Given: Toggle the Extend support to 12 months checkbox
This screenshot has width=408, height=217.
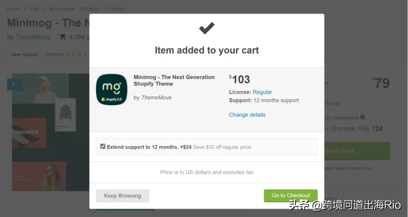Looking at the screenshot, I should pos(103,146).
